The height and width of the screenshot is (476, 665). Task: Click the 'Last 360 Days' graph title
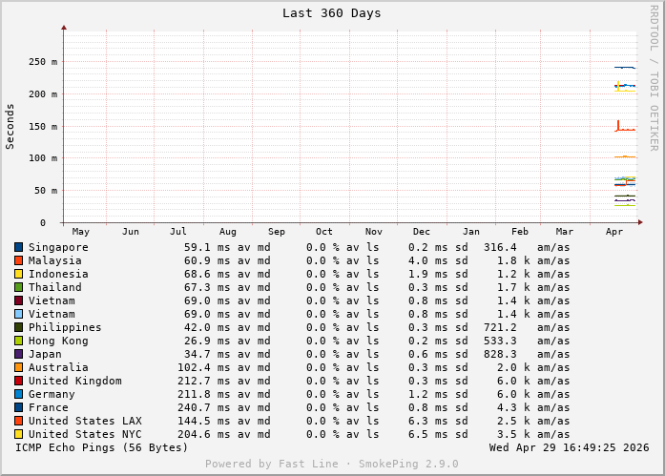point(331,13)
